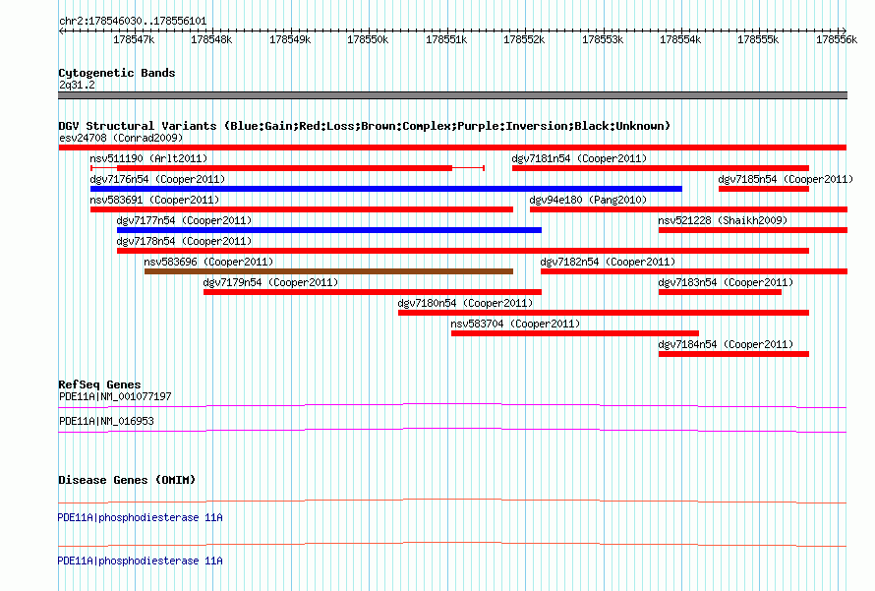Click the red dgv7181n54 loss bar
This screenshot has height=591, width=875.
[661, 168]
